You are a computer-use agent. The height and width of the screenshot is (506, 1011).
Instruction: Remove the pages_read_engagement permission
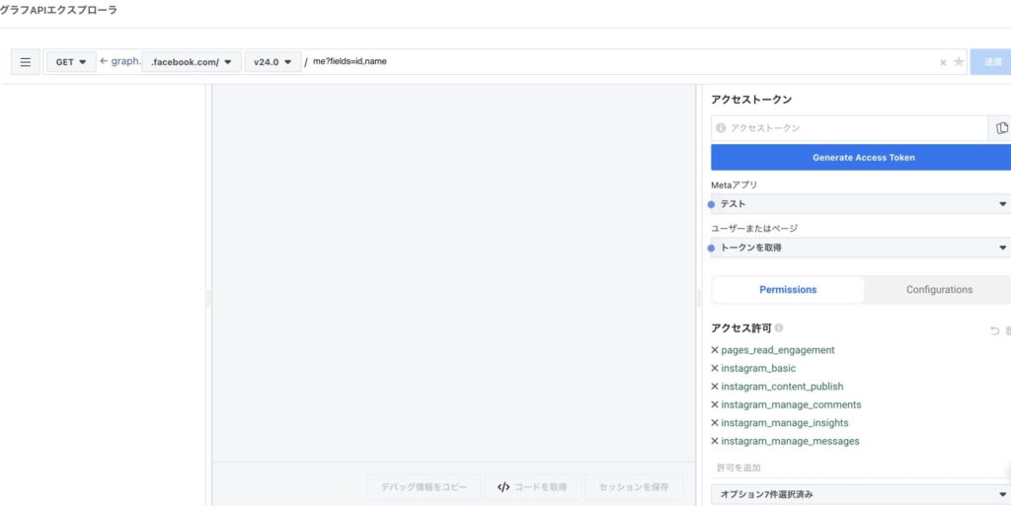click(x=715, y=350)
